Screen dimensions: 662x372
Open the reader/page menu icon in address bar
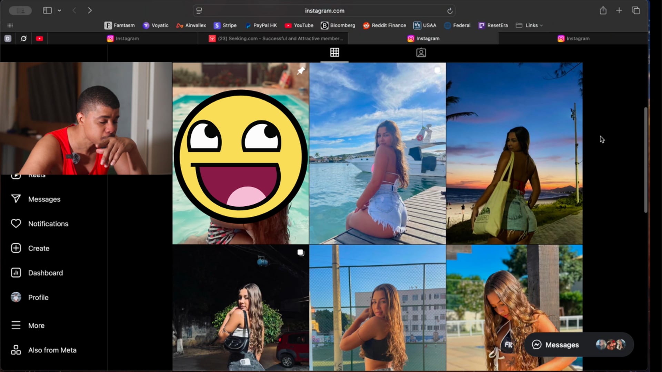click(x=199, y=11)
